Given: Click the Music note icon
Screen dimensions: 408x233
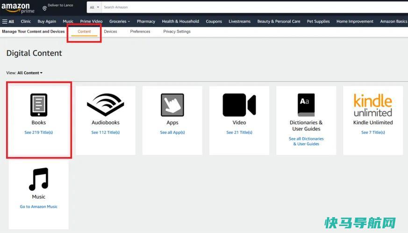Looking at the screenshot, I should (x=39, y=179).
